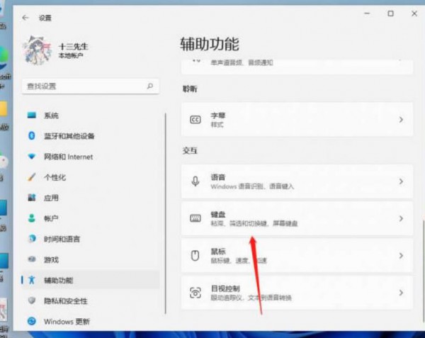Screen dimensions: 425x338
Task: Click the 语音 microphone icon
Action: 195,181
